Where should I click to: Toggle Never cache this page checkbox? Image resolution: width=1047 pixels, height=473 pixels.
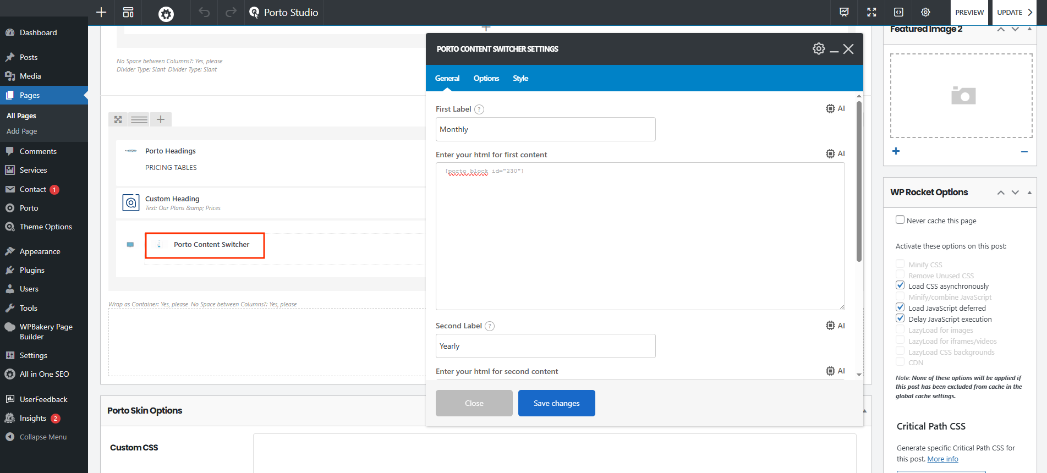point(900,219)
